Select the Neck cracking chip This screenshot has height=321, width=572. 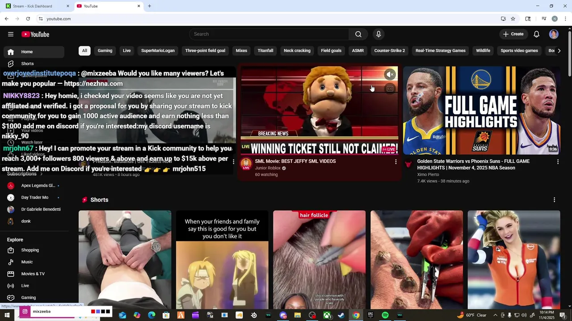(x=297, y=51)
